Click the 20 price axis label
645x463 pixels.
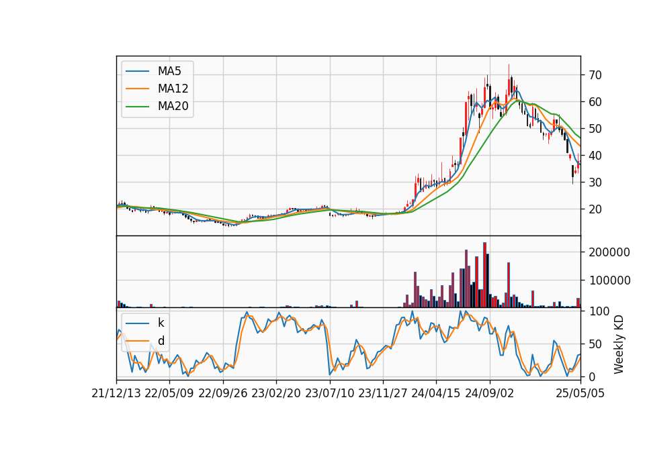(x=595, y=209)
